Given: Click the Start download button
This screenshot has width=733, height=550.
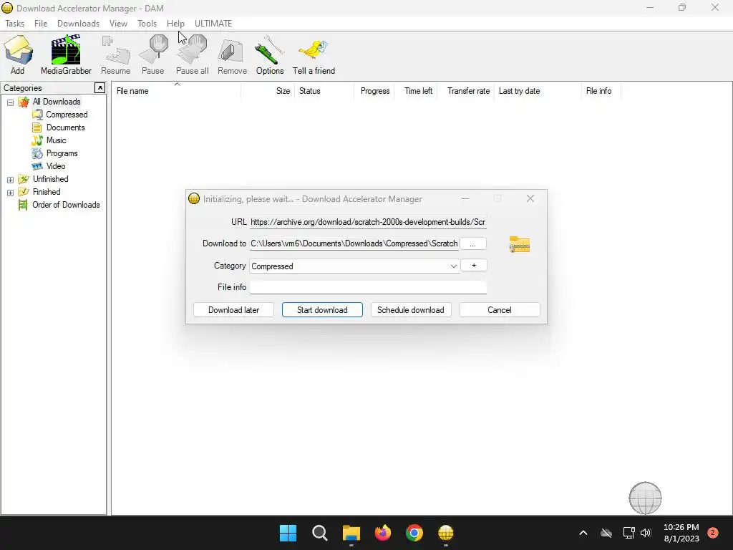Looking at the screenshot, I should (322, 310).
